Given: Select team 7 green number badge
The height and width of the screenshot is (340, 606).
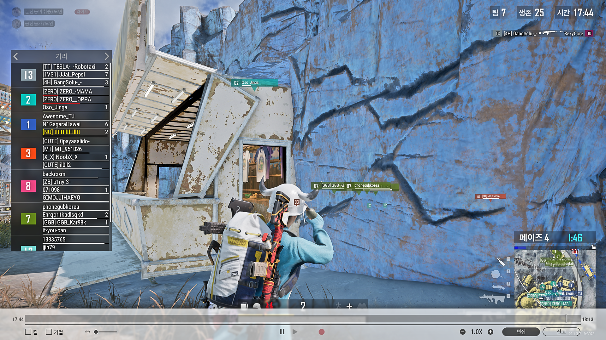Looking at the screenshot, I should [x=28, y=218].
